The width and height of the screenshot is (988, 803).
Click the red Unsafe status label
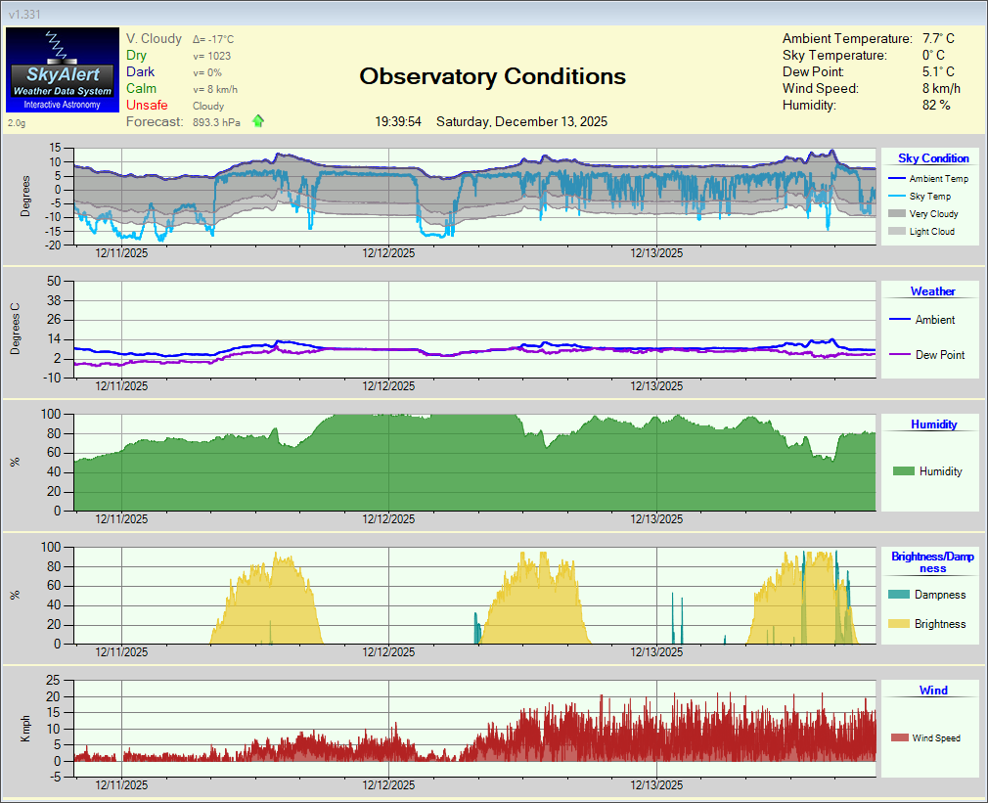(x=147, y=105)
